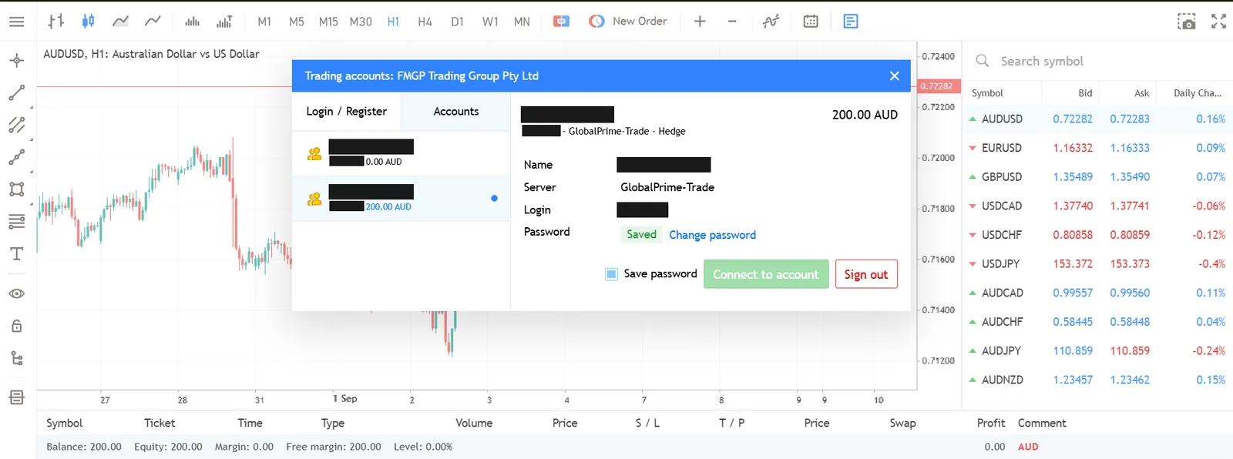Select AUDJPY in the market watch list
This screenshot has height=459, width=1233.
pyautogui.click(x=1097, y=351)
